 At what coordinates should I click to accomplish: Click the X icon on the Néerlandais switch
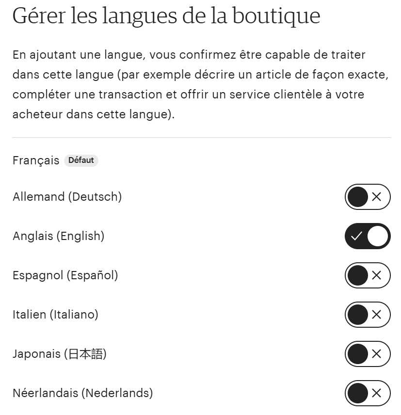(x=376, y=393)
